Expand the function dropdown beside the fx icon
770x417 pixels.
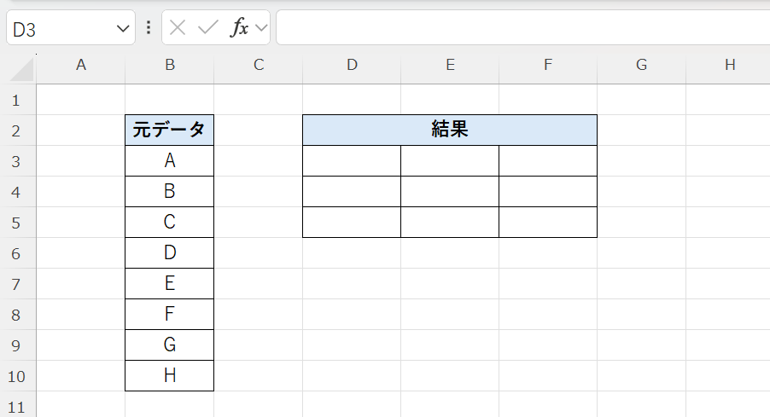261,28
